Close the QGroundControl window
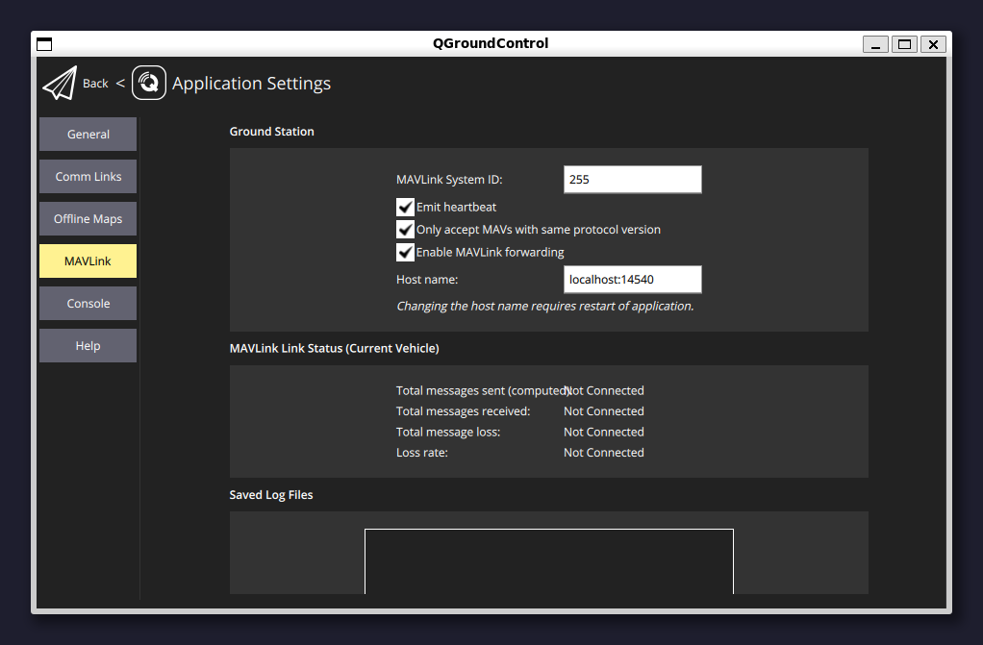983x645 pixels. [x=933, y=44]
